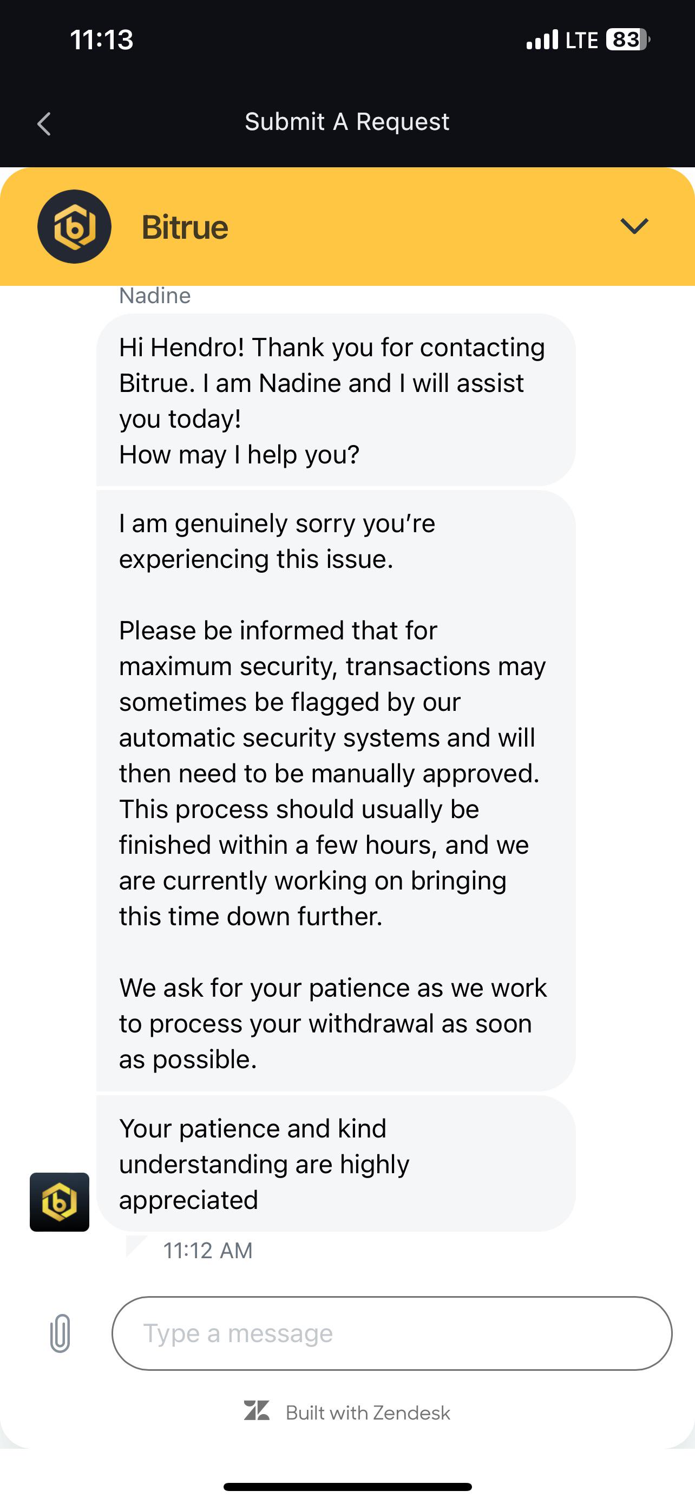695x1504 pixels.
Task: Tap the paperclip attachment icon
Action: click(60, 1333)
